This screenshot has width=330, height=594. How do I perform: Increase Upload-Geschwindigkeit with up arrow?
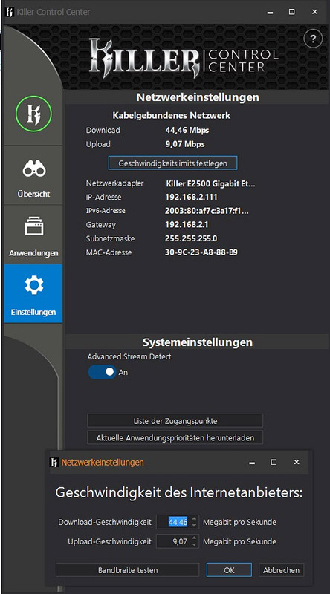click(x=194, y=538)
